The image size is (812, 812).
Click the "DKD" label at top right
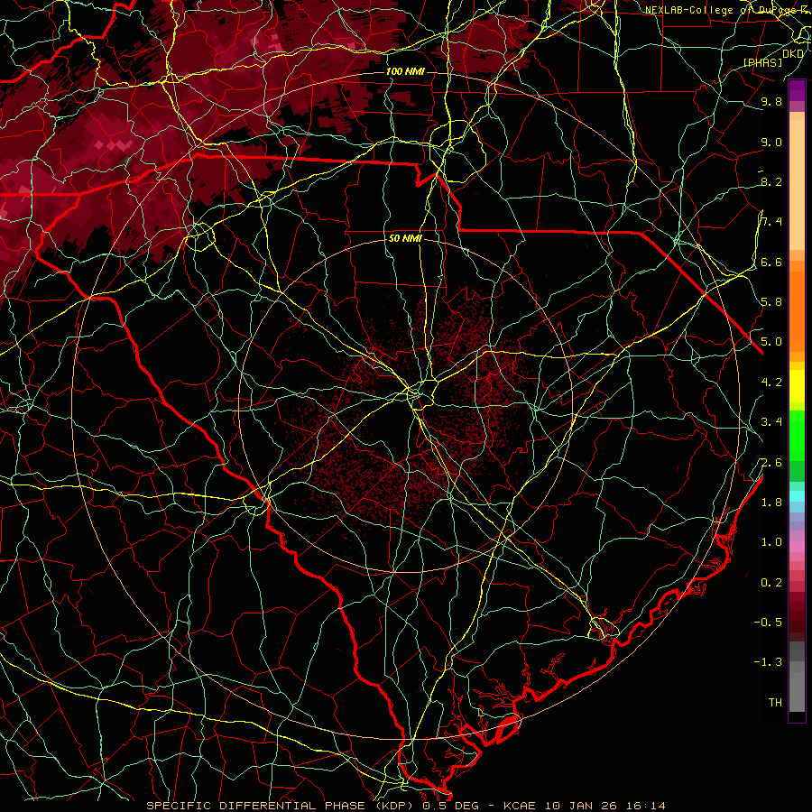point(793,54)
